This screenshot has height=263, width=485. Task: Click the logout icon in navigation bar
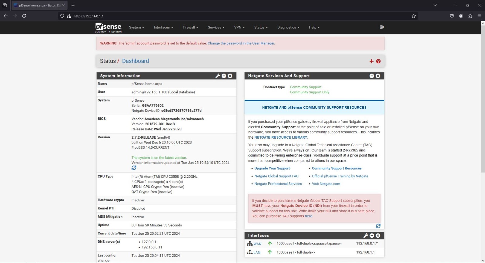[x=382, y=27]
